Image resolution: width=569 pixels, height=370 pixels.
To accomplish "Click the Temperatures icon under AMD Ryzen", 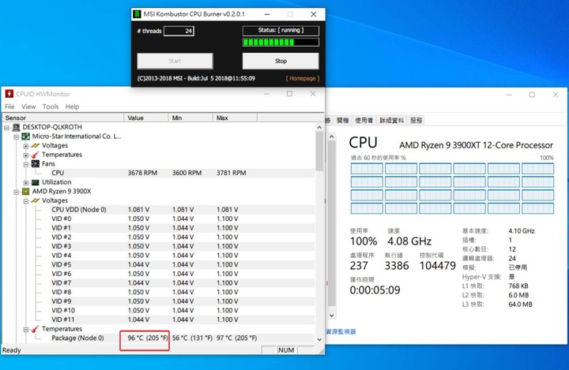I will point(36,329).
